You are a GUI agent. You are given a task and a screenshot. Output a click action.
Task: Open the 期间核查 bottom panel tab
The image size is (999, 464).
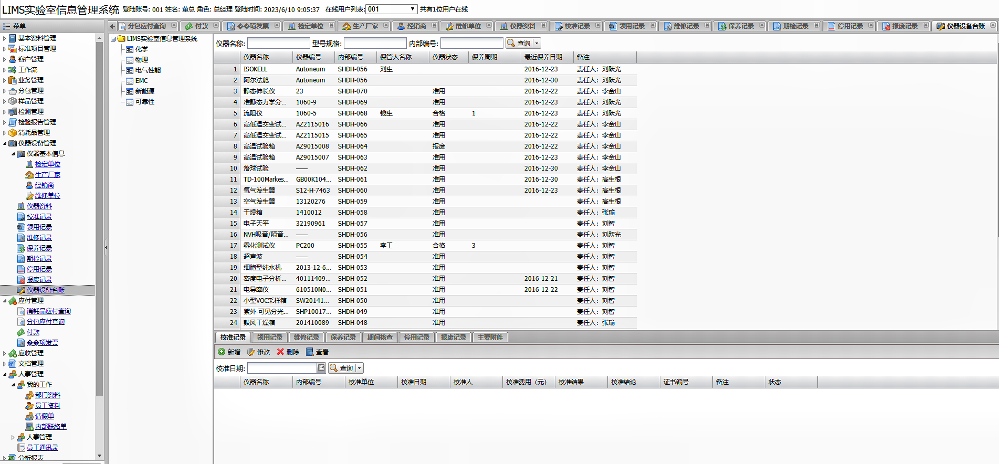[x=380, y=337]
